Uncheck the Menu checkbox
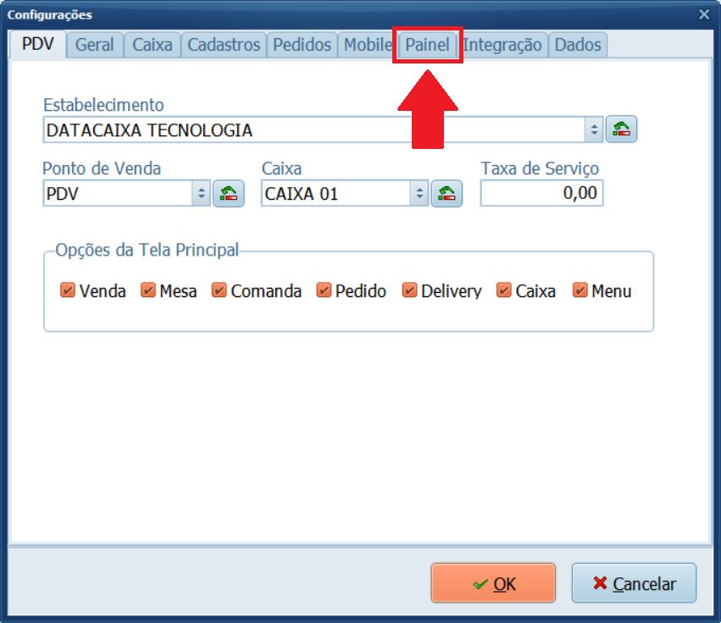 pos(580,290)
